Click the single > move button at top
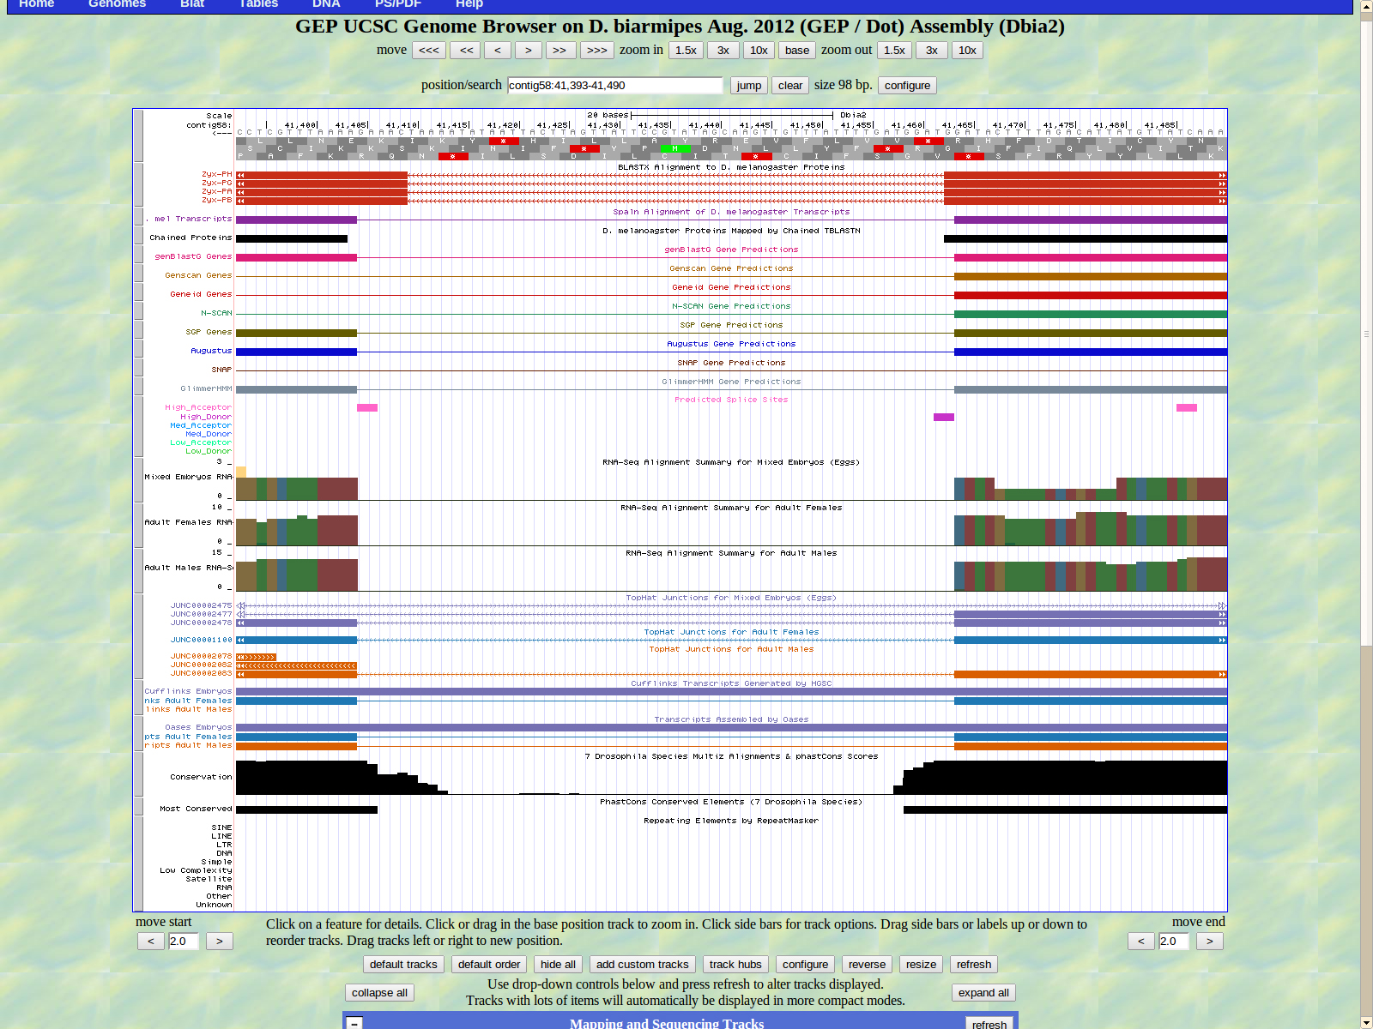The height and width of the screenshot is (1029, 1373). tap(529, 51)
